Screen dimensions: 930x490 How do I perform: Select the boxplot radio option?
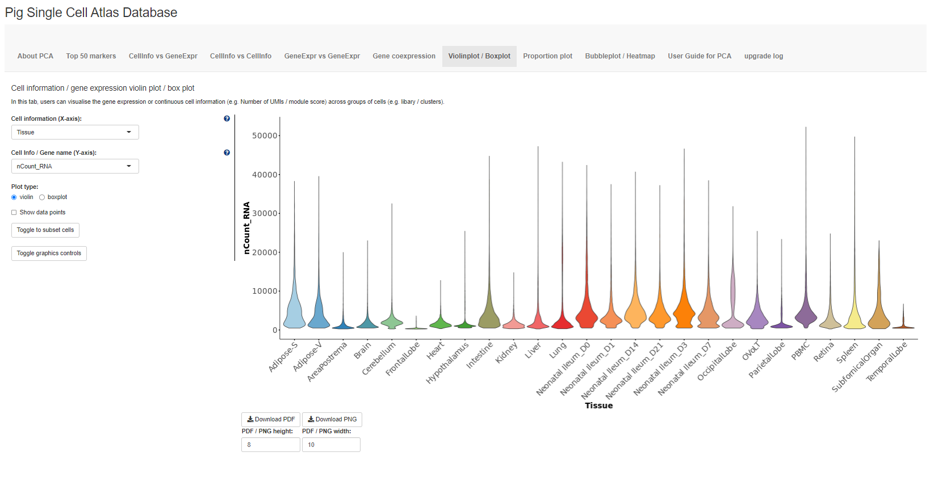tap(42, 197)
